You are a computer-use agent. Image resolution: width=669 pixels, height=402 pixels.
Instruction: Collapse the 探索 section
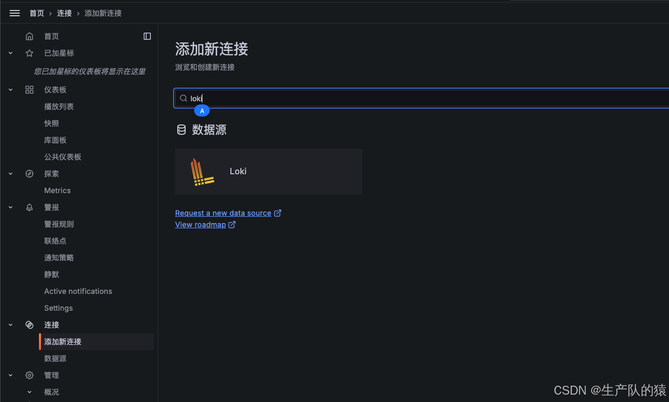pyautogui.click(x=11, y=174)
